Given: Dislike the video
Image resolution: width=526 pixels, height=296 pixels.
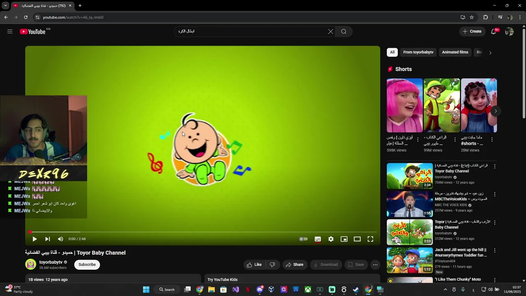Looking at the screenshot, I should tap(272, 265).
